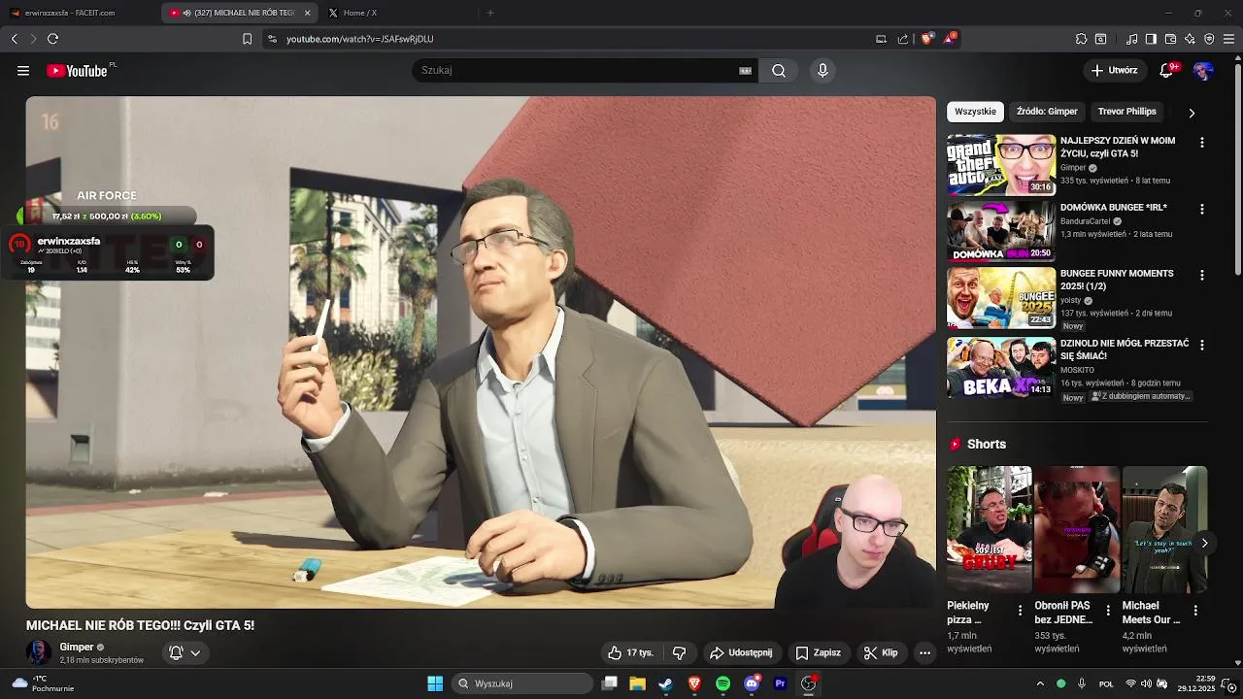Open browser extensions puzzle icon

tap(1081, 39)
